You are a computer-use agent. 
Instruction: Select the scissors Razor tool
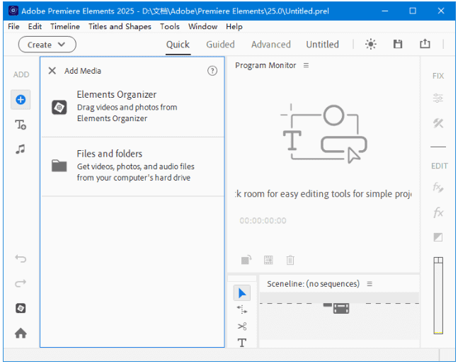tap(242, 326)
